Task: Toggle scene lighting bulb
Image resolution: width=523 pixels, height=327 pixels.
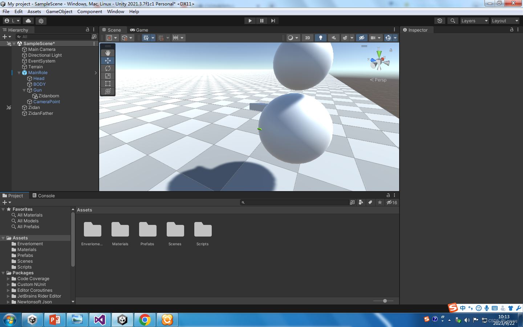Action: click(x=320, y=38)
